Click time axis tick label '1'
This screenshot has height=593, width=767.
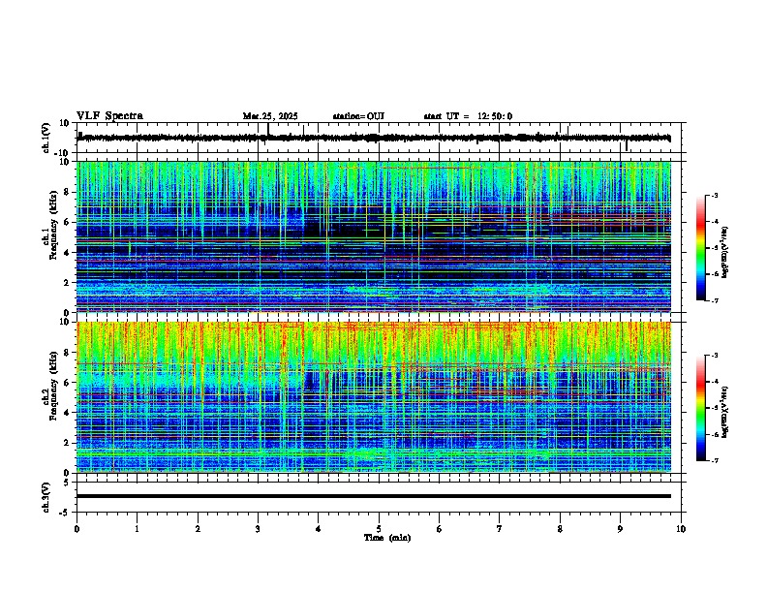(x=137, y=529)
